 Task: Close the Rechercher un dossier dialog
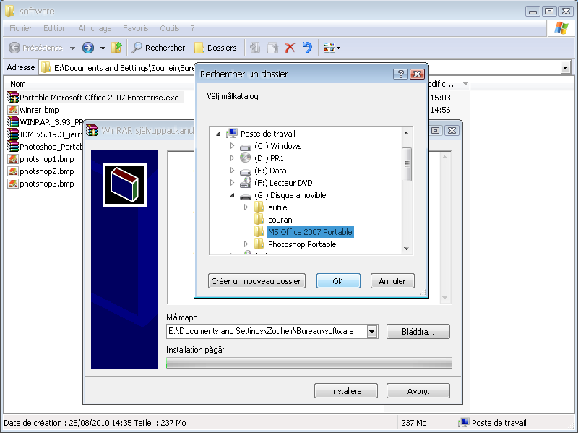click(x=417, y=74)
